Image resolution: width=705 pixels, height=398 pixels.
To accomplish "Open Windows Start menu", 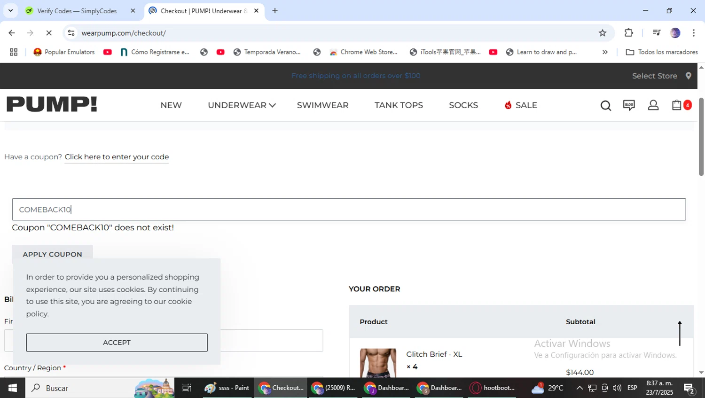I will click(x=12, y=388).
